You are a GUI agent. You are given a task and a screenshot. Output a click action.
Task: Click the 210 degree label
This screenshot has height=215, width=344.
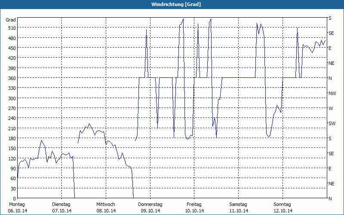[12, 128]
